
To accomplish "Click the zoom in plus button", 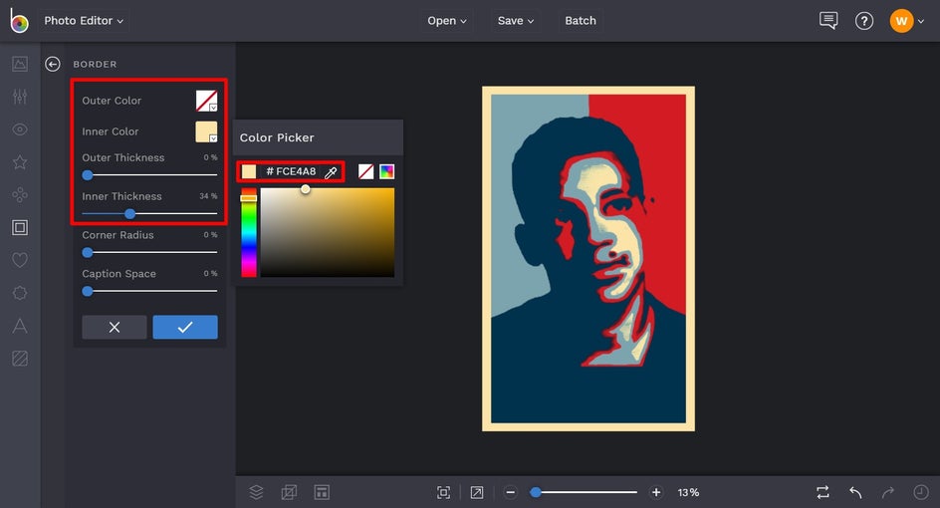I will coord(656,492).
